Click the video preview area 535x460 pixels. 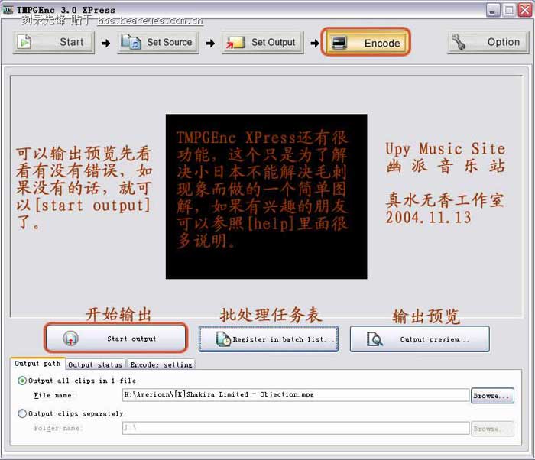tap(267, 196)
